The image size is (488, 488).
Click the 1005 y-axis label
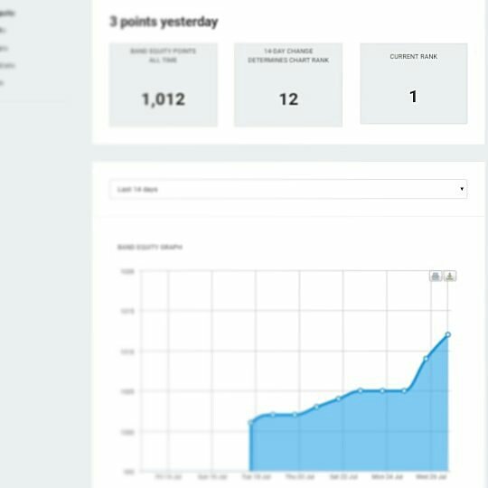pos(127,391)
